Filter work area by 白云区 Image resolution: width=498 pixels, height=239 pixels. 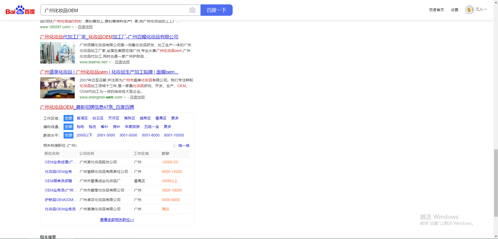(98, 118)
